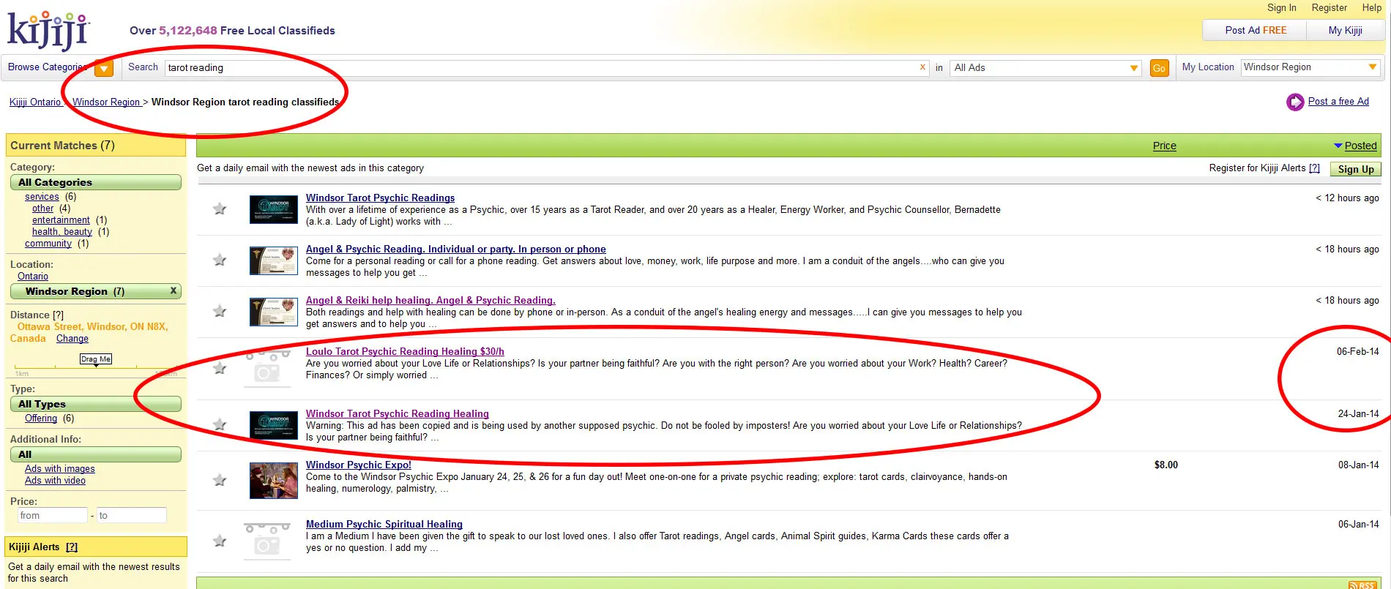1391x589 pixels.
Task: Select All under Additional Info
Action: pyautogui.click(x=96, y=454)
